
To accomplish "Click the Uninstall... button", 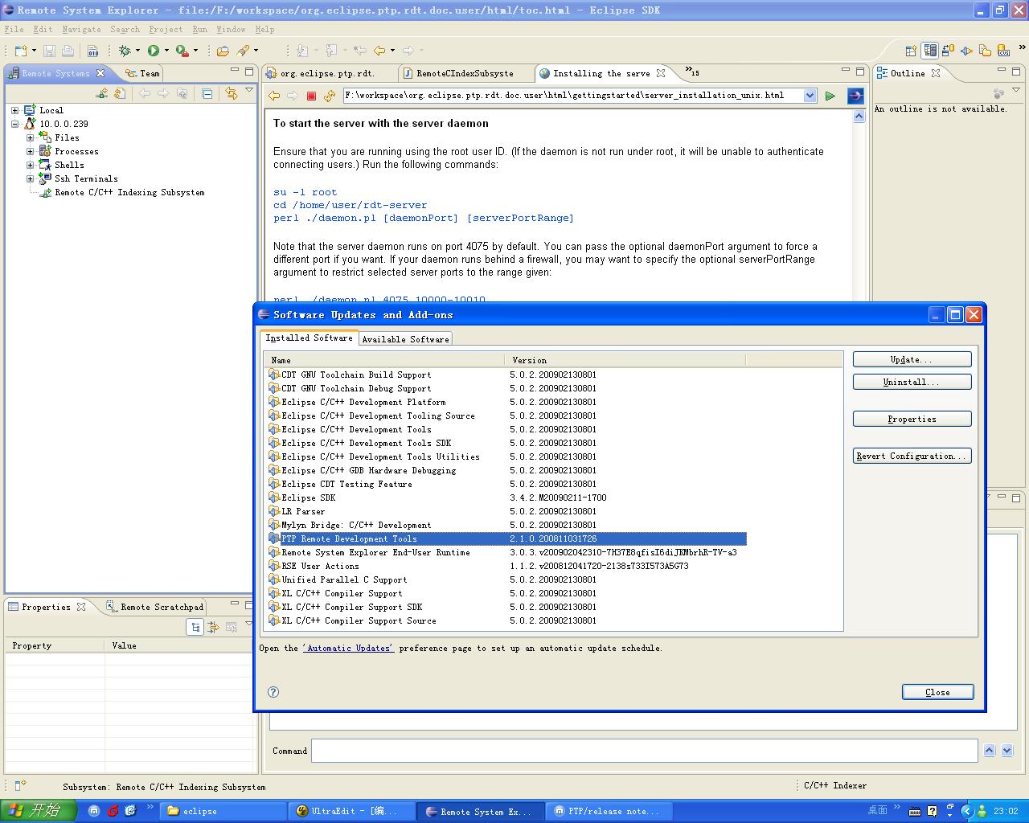I will [x=912, y=382].
